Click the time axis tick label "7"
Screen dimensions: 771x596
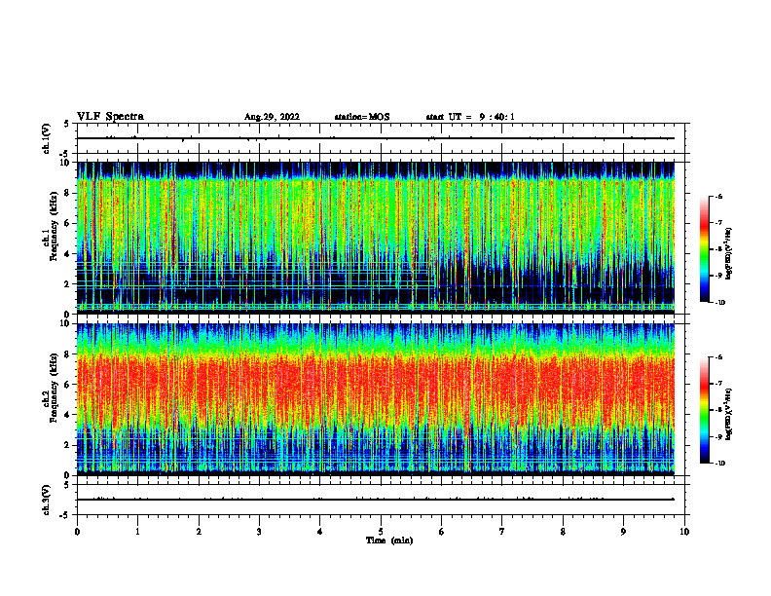[x=502, y=532]
